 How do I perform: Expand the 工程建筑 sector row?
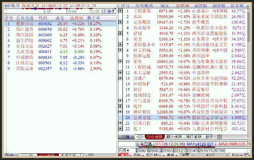120,11
